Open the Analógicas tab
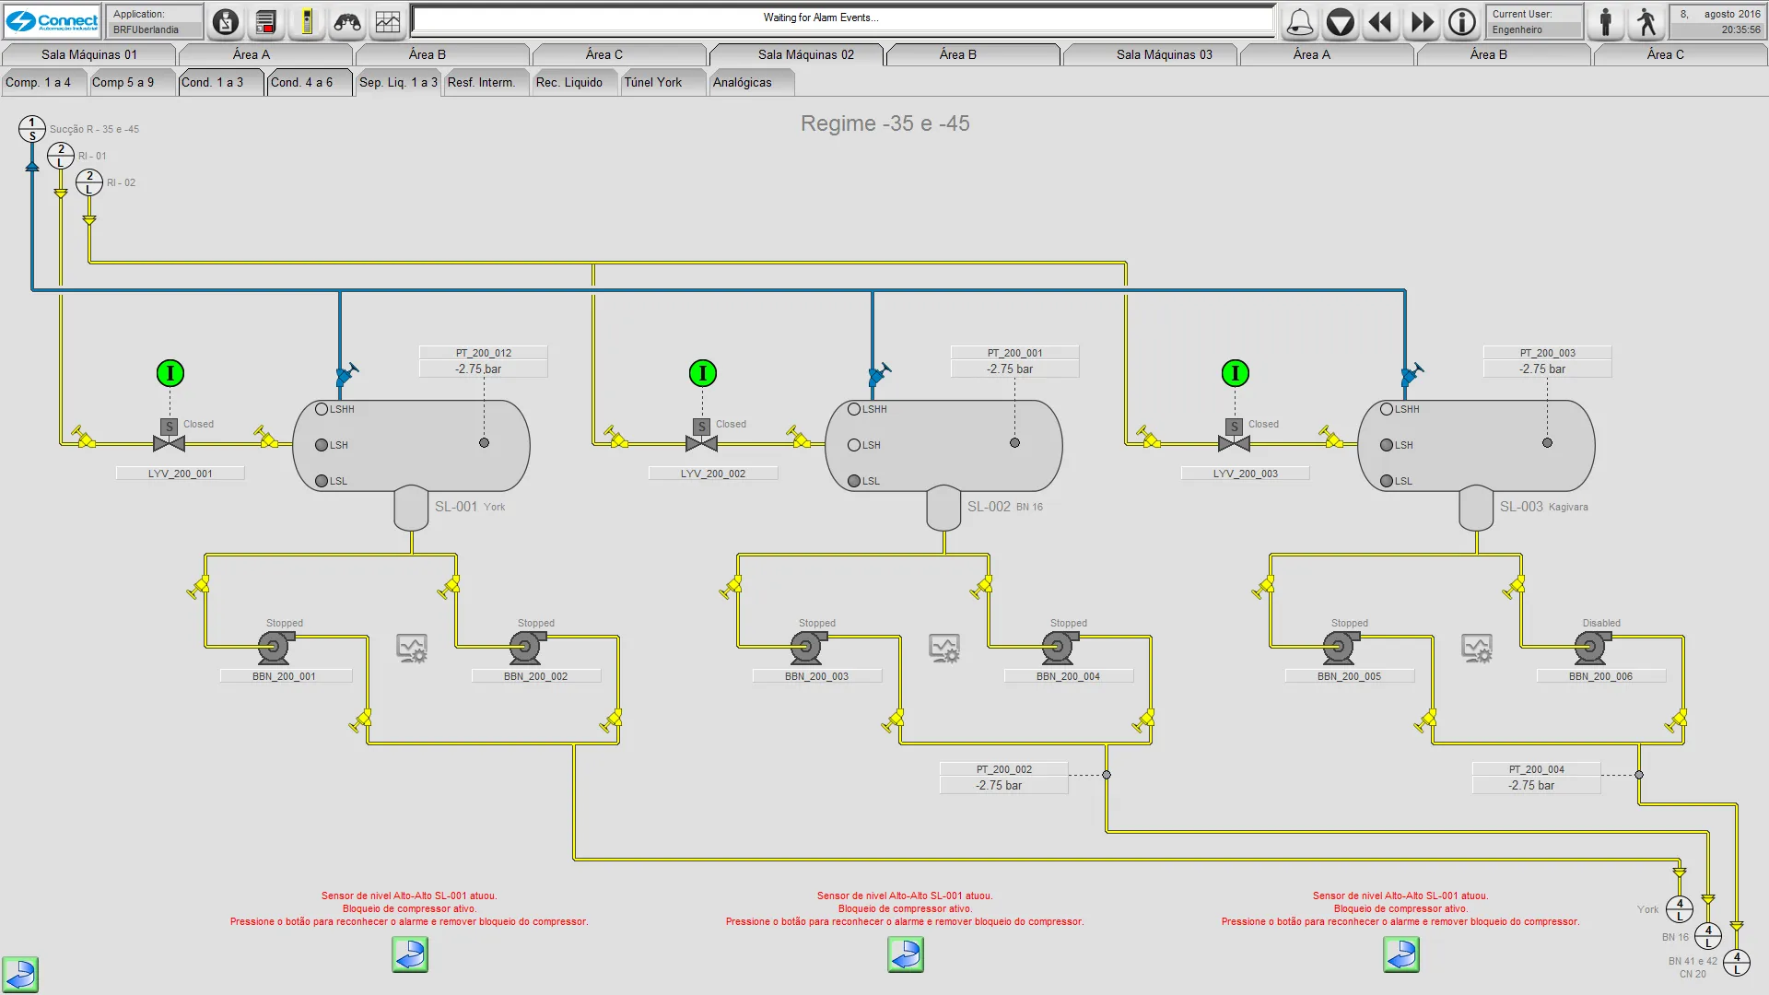The image size is (1769, 995). pos(743,82)
